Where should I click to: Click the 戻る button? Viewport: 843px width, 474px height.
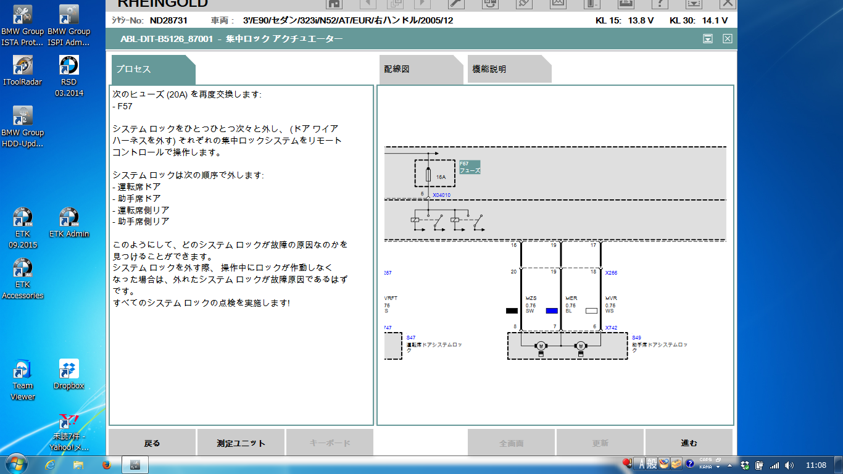pyautogui.click(x=152, y=443)
